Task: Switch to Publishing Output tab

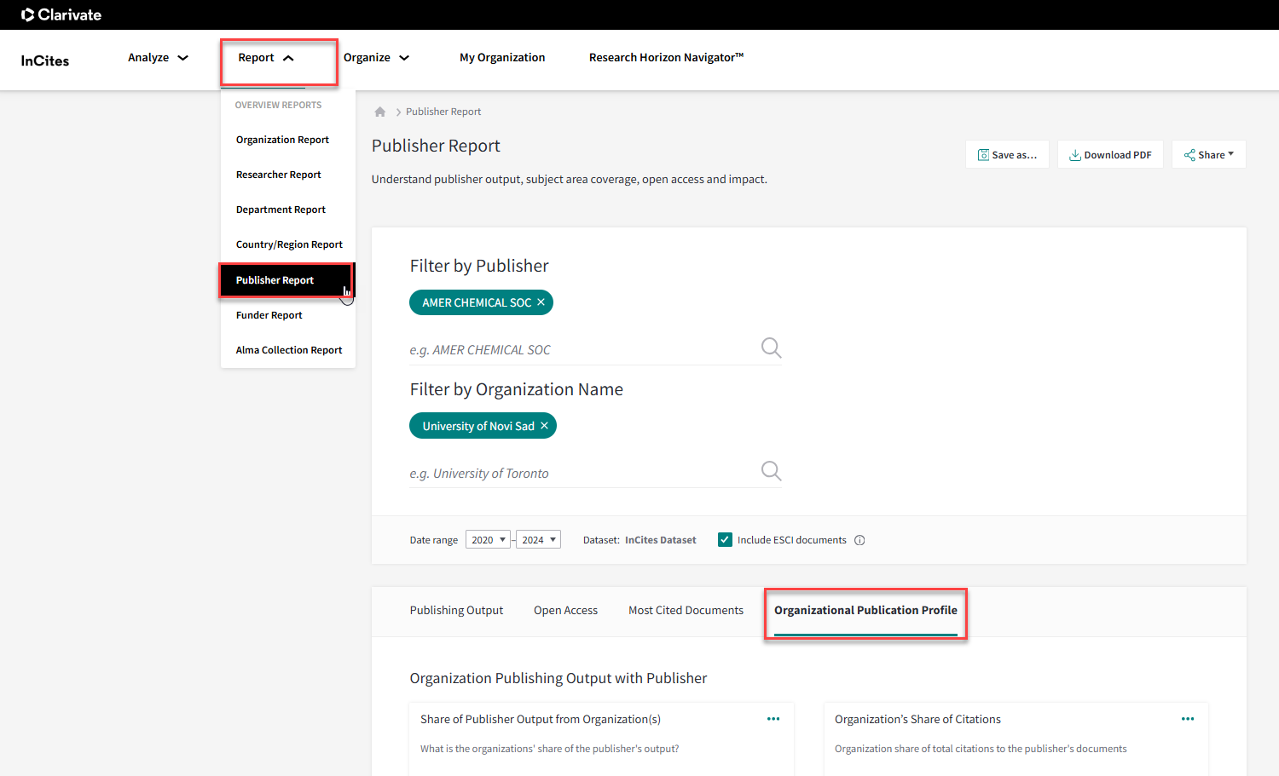Action: click(x=456, y=611)
